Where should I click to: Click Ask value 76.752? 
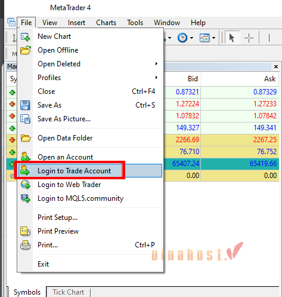tap(266, 152)
